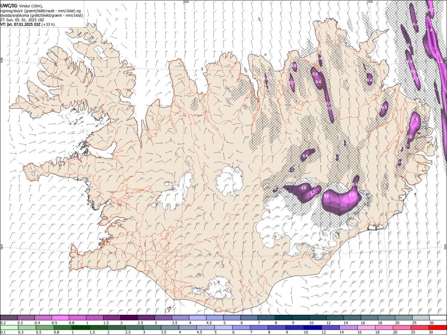
Task: Click the upper legend label '4.5'
Action: point(209,323)
